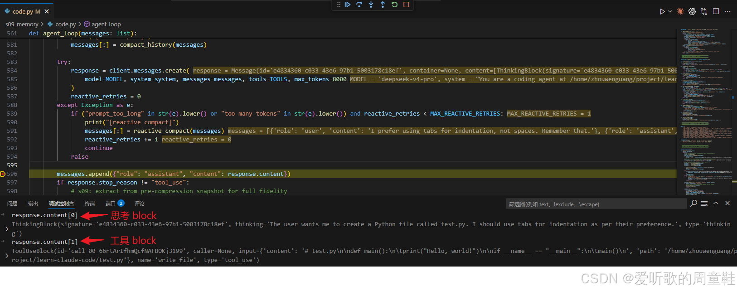Restart the debug session
Screen dimensions: 737x291
tap(394, 5)
